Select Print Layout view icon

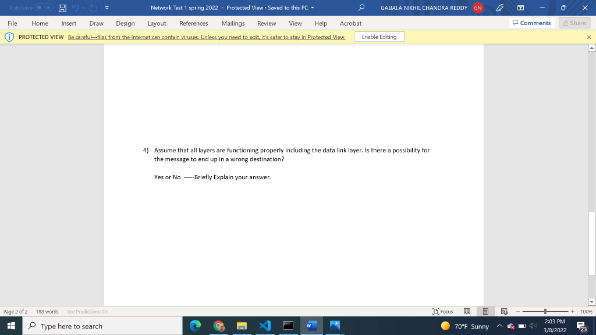pos(485,312)
